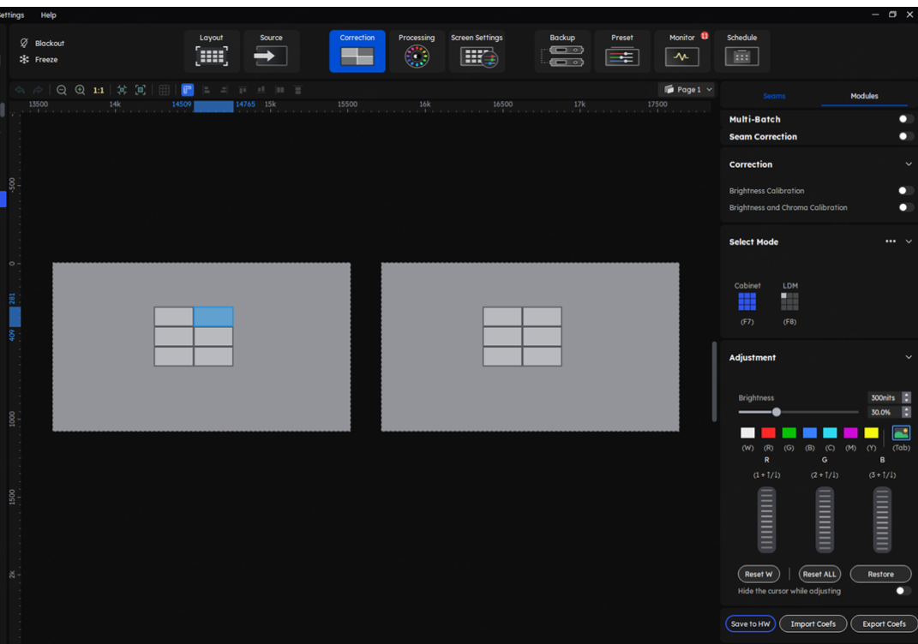
Task: Collapse the Correction section chevron
Action: [x=908, y=164]
